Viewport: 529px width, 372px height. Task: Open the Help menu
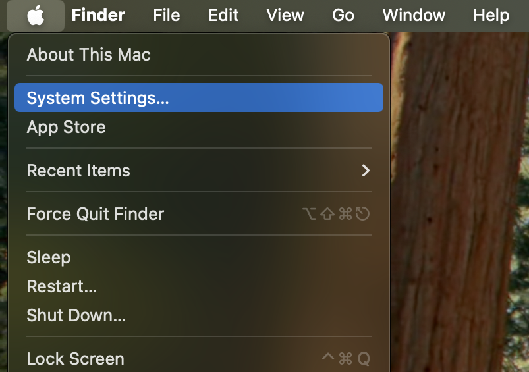pyautogui.click(x=491, y=15)
